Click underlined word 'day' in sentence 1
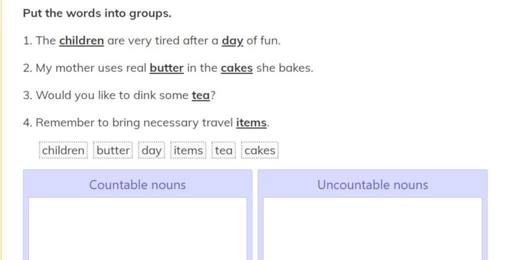Viewport: 513px width, 260px height. coord(232,41)
